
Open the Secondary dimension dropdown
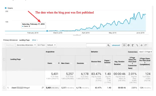26,45
